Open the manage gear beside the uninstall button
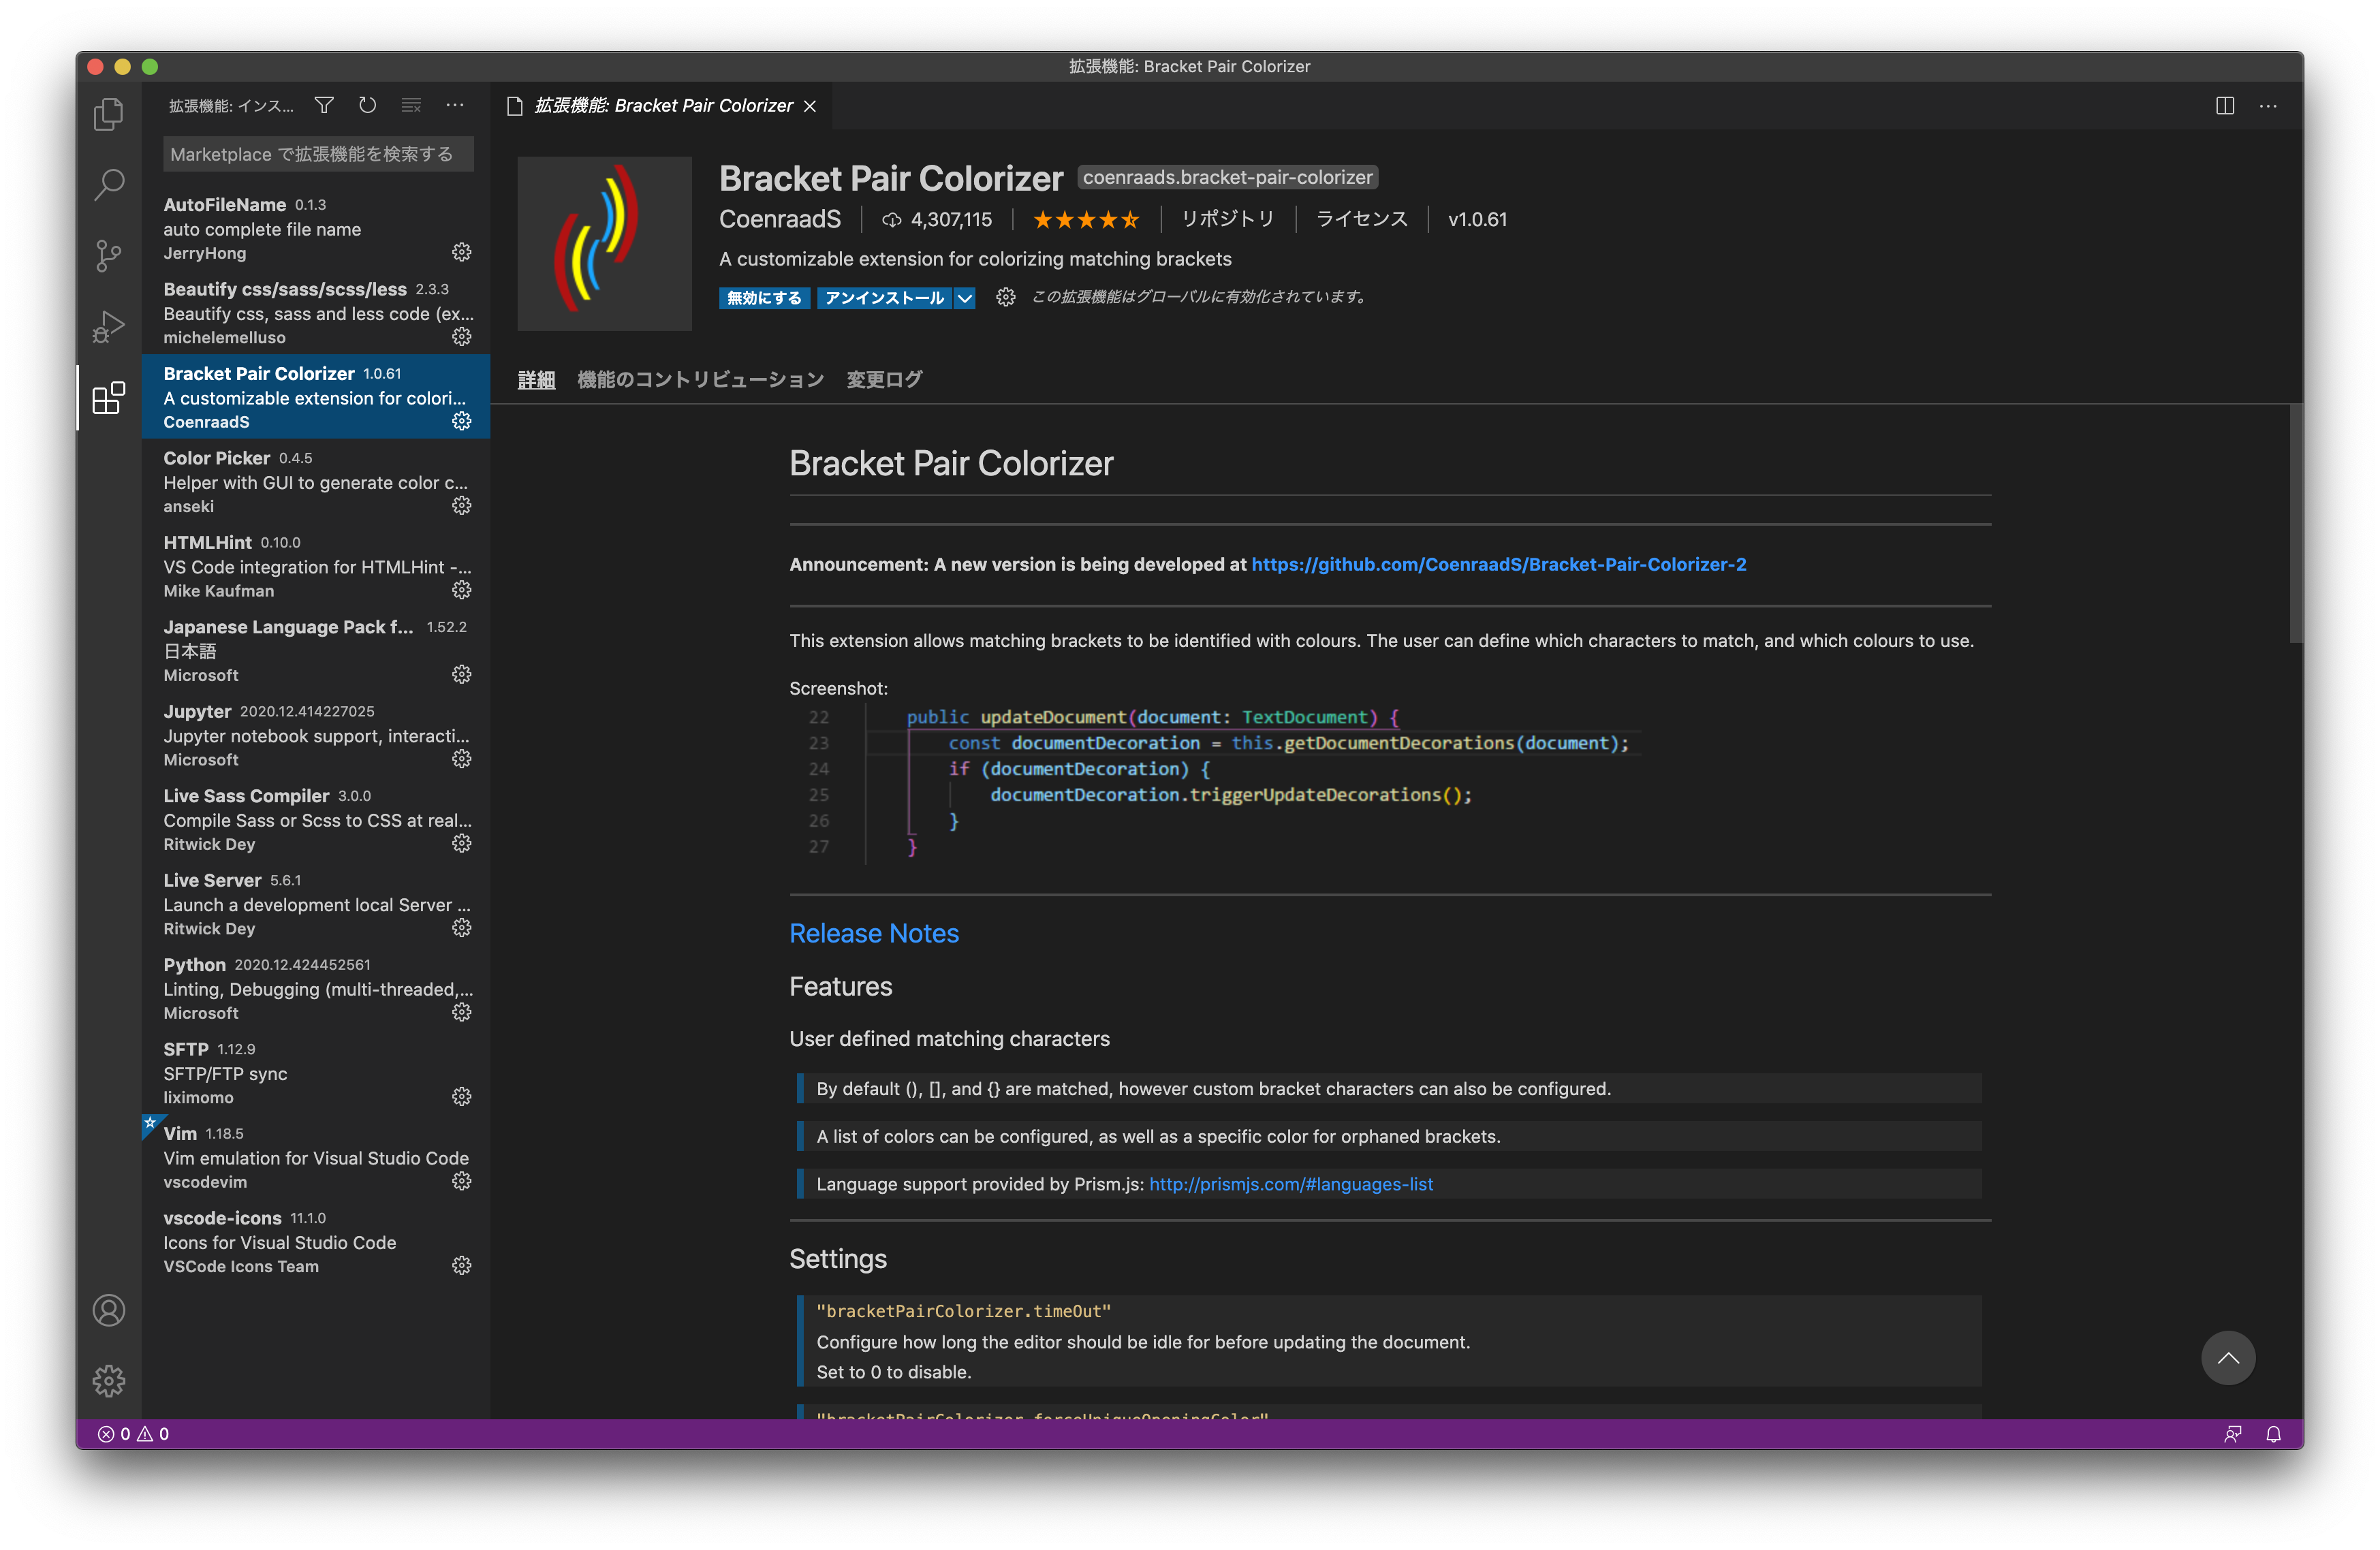This screenshot has height=1550, width=2380. pyautogui.click(x=1006, y=297)
